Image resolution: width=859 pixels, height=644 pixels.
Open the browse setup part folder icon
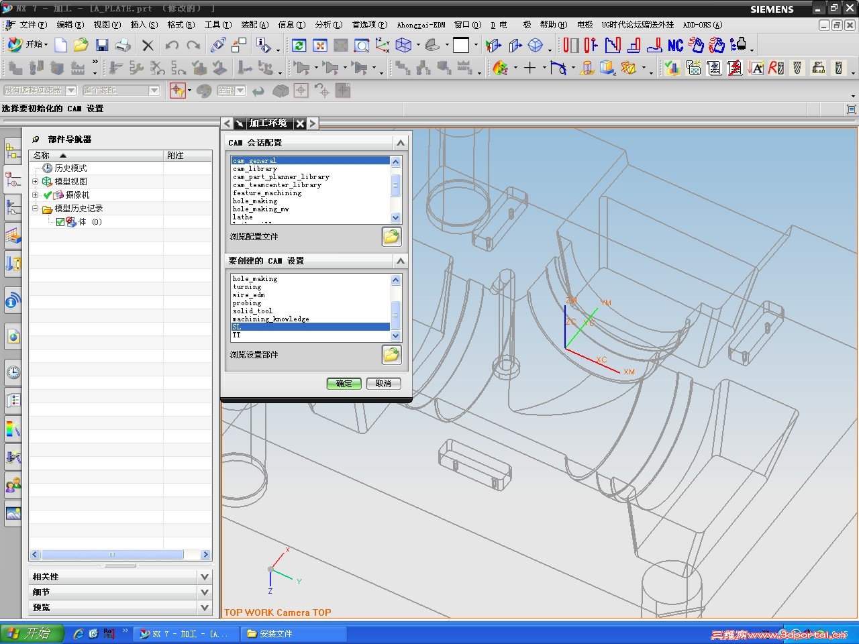[x=391, y=354]
